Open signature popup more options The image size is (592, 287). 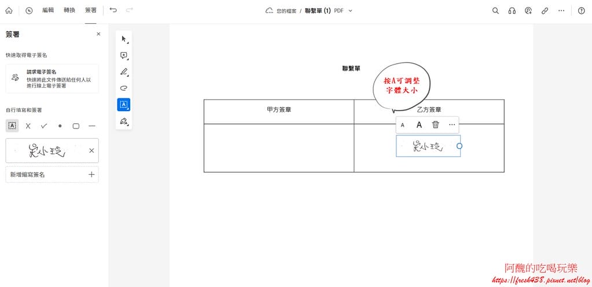(x=452, y=125)
